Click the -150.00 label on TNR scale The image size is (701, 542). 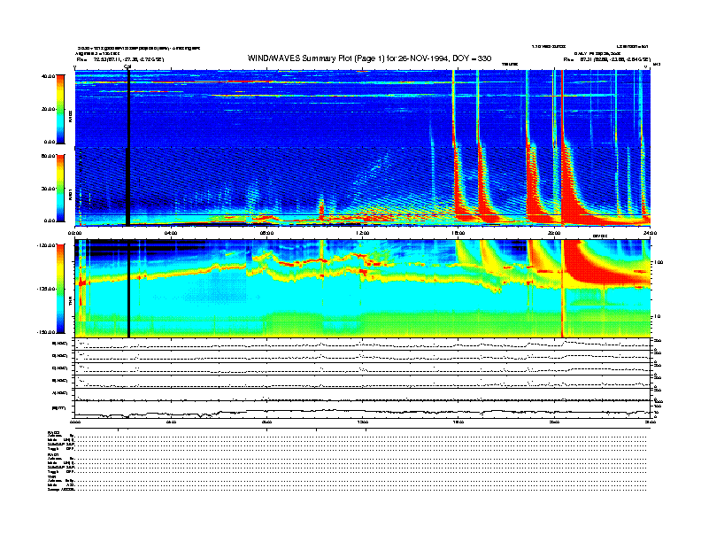pos(46,332)
